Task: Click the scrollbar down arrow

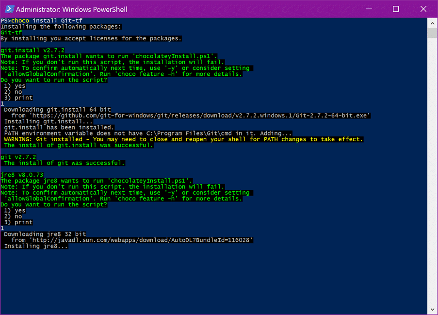Action: pyautogui.click(x=432, y=309)
